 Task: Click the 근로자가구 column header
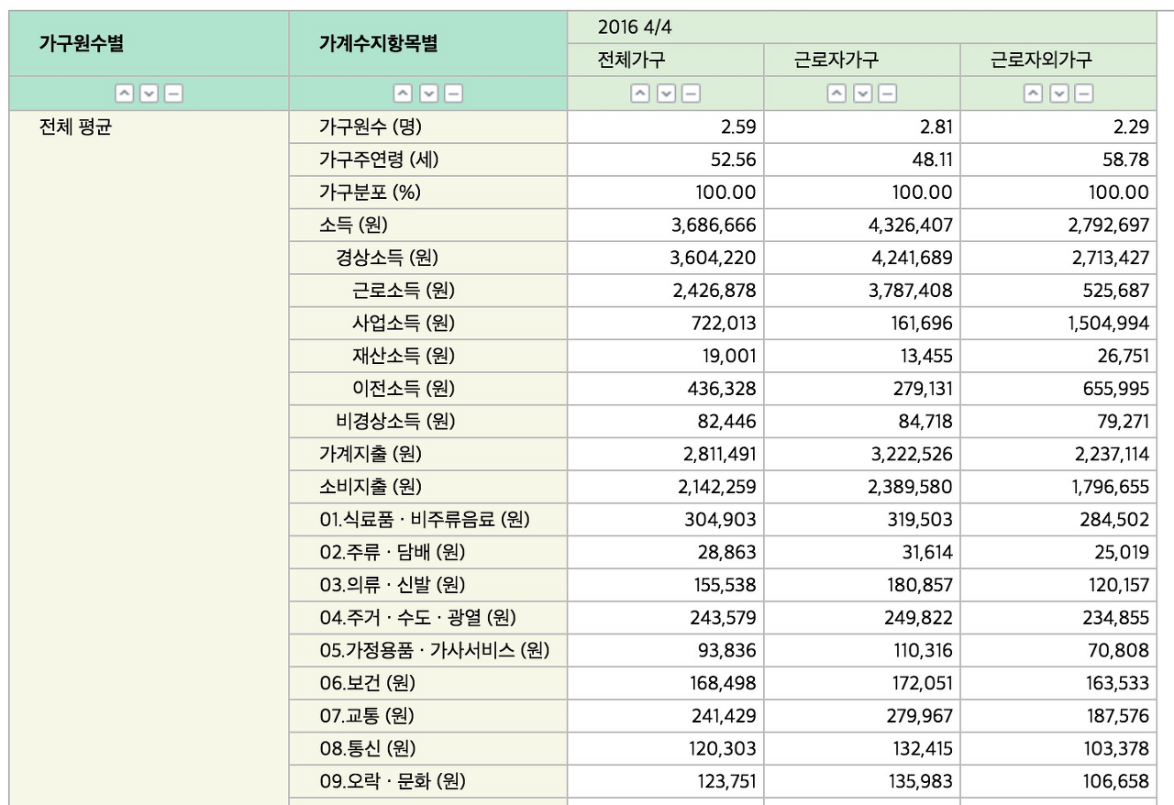pyautogui.click(x=862, y=61)
